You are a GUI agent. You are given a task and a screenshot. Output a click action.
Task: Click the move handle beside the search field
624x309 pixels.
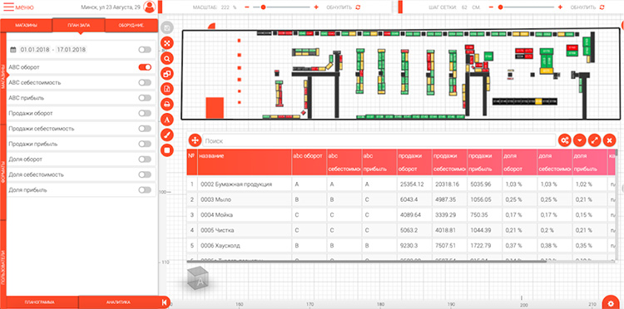point(195,140)
